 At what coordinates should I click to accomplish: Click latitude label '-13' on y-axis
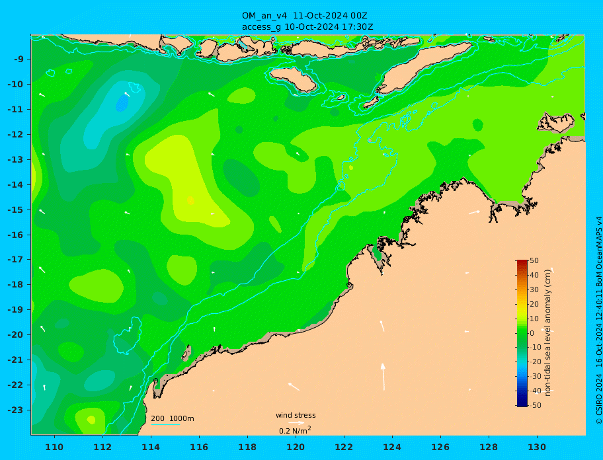[x=15, y=159]
